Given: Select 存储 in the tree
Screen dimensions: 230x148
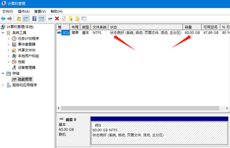Looking at the screenshot, I should click(16, 73).
